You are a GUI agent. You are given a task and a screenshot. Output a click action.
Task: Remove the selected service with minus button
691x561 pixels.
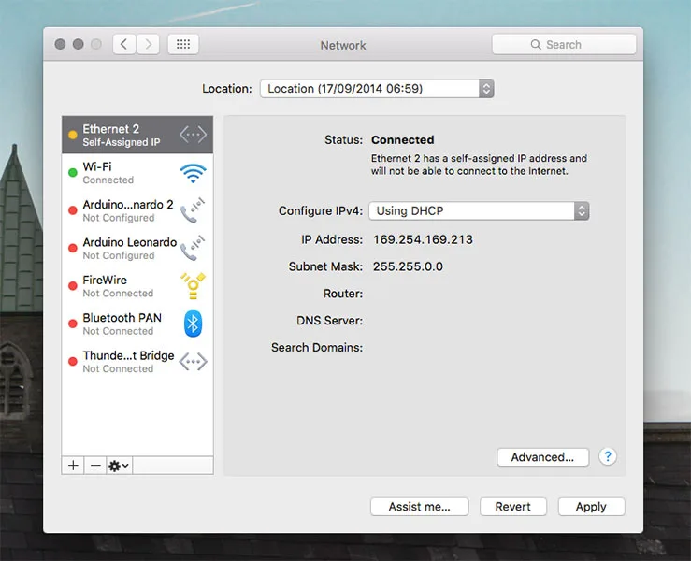tap(95, 466)
